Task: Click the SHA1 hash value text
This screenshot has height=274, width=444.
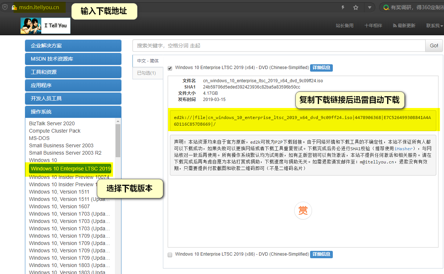Action: pos(252,87)
